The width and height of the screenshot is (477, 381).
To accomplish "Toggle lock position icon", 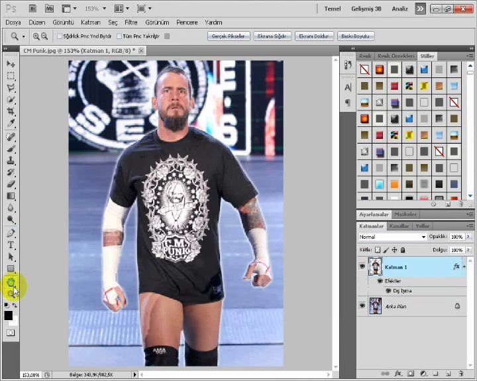I will (394, 250).
